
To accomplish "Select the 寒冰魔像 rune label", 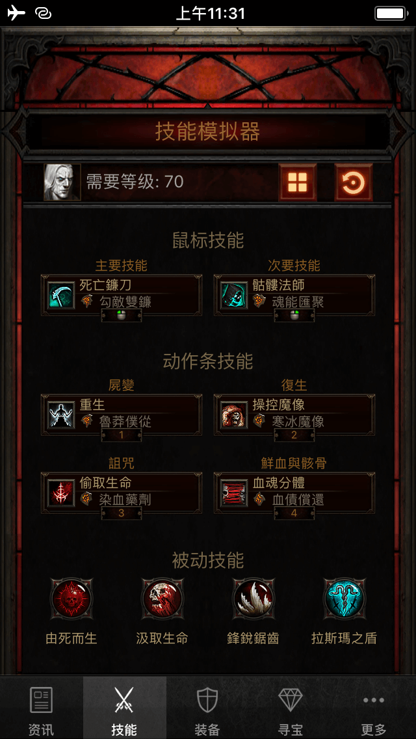I will click(x=298, y=422).
